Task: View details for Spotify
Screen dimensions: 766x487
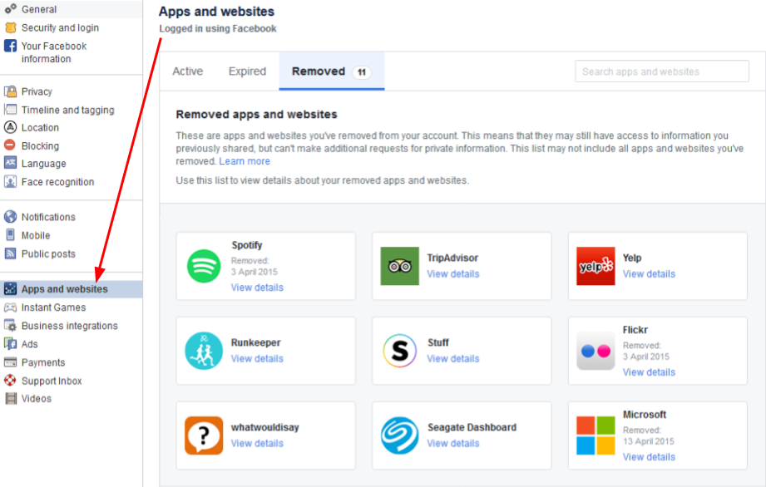Action: click(x=257, y=288)
